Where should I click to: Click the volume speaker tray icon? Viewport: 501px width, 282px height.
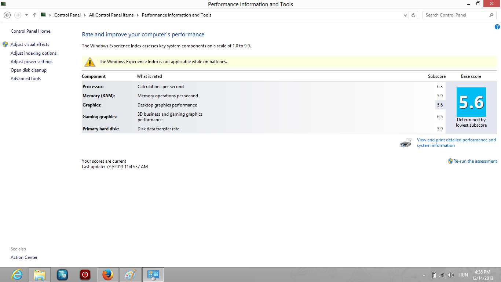[x=451, y=275]
